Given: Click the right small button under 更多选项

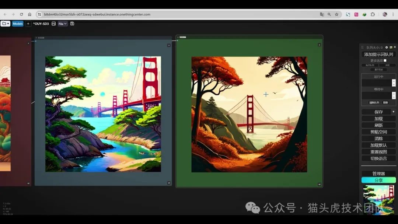Looking at the screenshot, I should pos(387,65).
